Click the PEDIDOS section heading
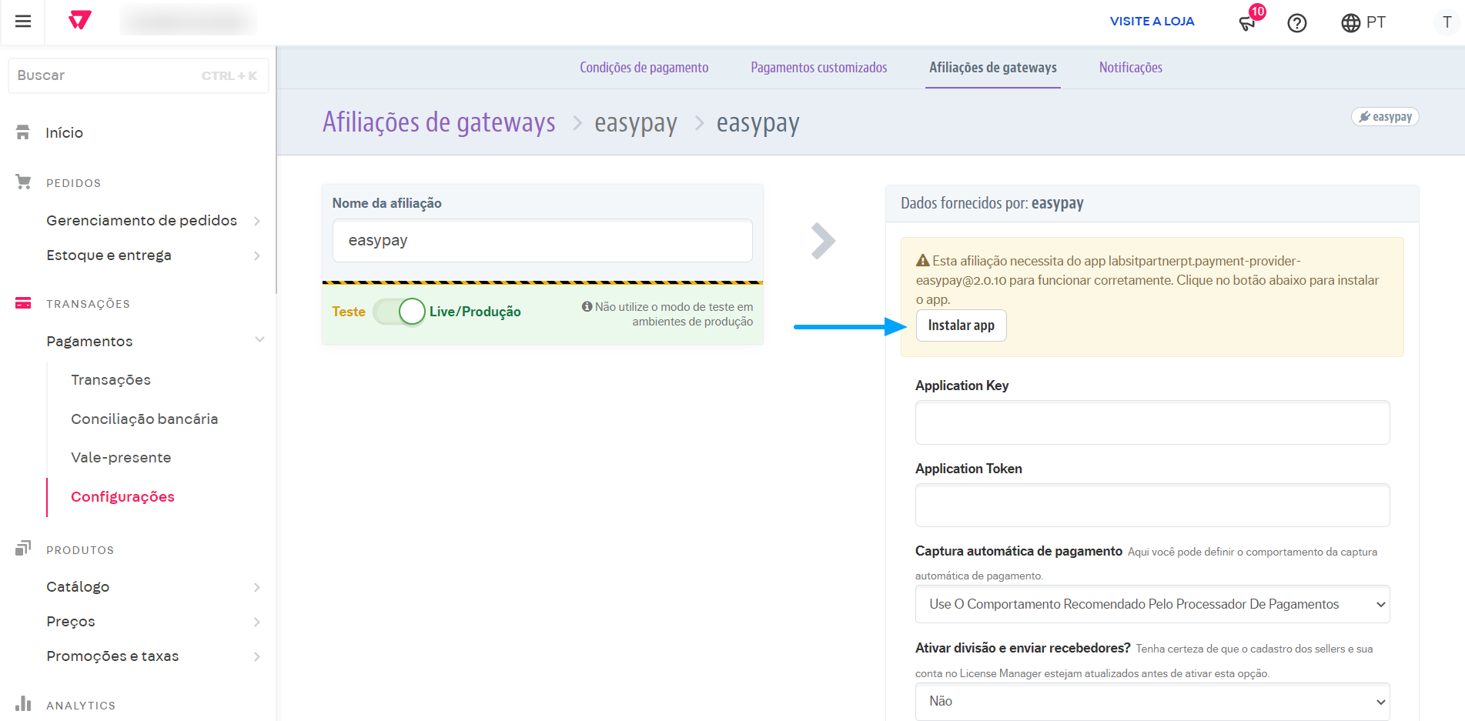1465x721 pixels. 74,183
